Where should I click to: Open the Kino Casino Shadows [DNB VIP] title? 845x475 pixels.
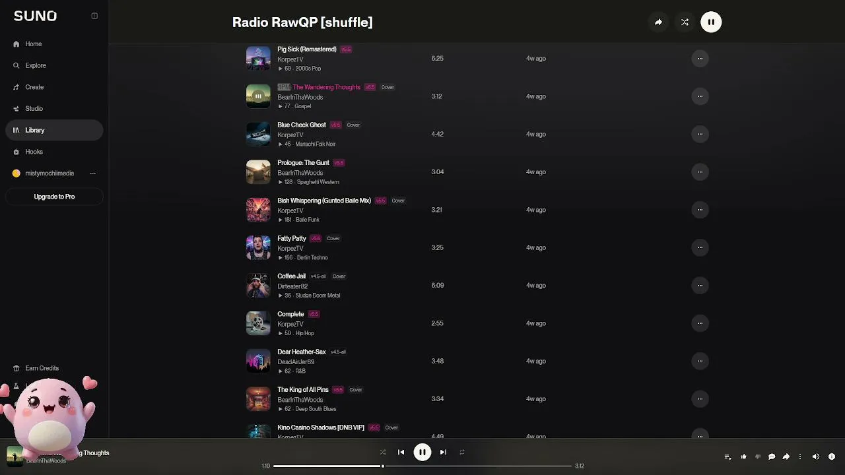[321, 427]
